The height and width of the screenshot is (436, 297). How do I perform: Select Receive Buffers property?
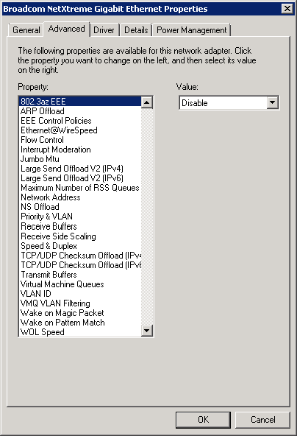80,226
